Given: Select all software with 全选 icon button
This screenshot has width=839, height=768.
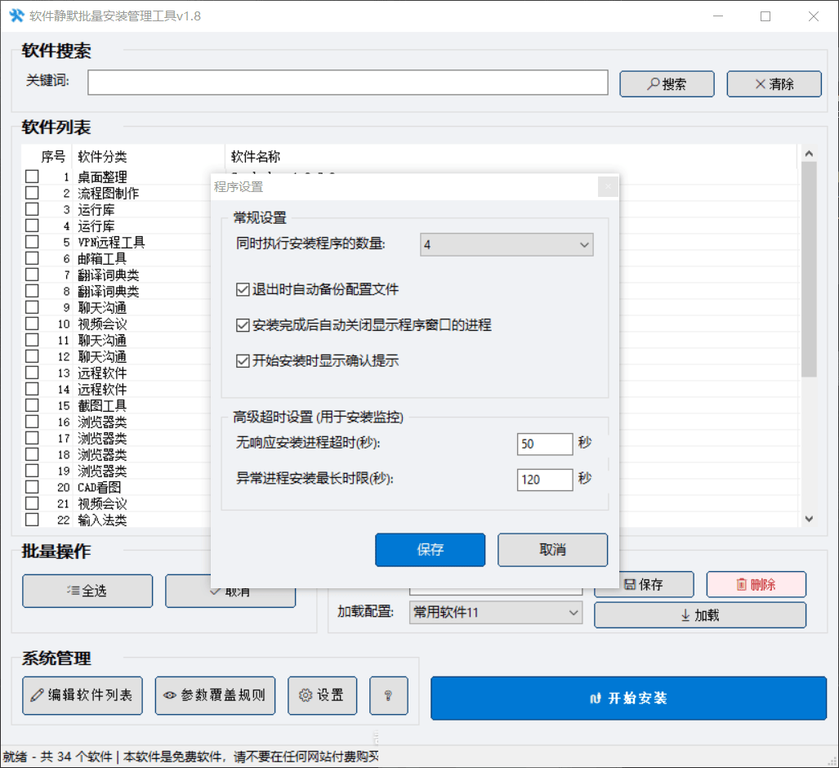Looking at the screenshot, I should pyautogui.click(x=87, y=591).
